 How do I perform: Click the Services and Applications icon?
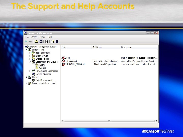tap(30, 83)
